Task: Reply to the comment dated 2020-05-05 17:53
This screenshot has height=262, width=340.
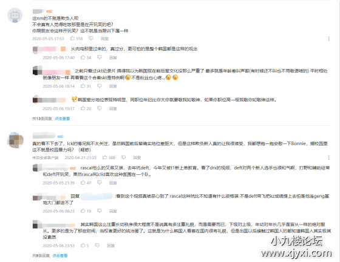Action: [104, 39]
